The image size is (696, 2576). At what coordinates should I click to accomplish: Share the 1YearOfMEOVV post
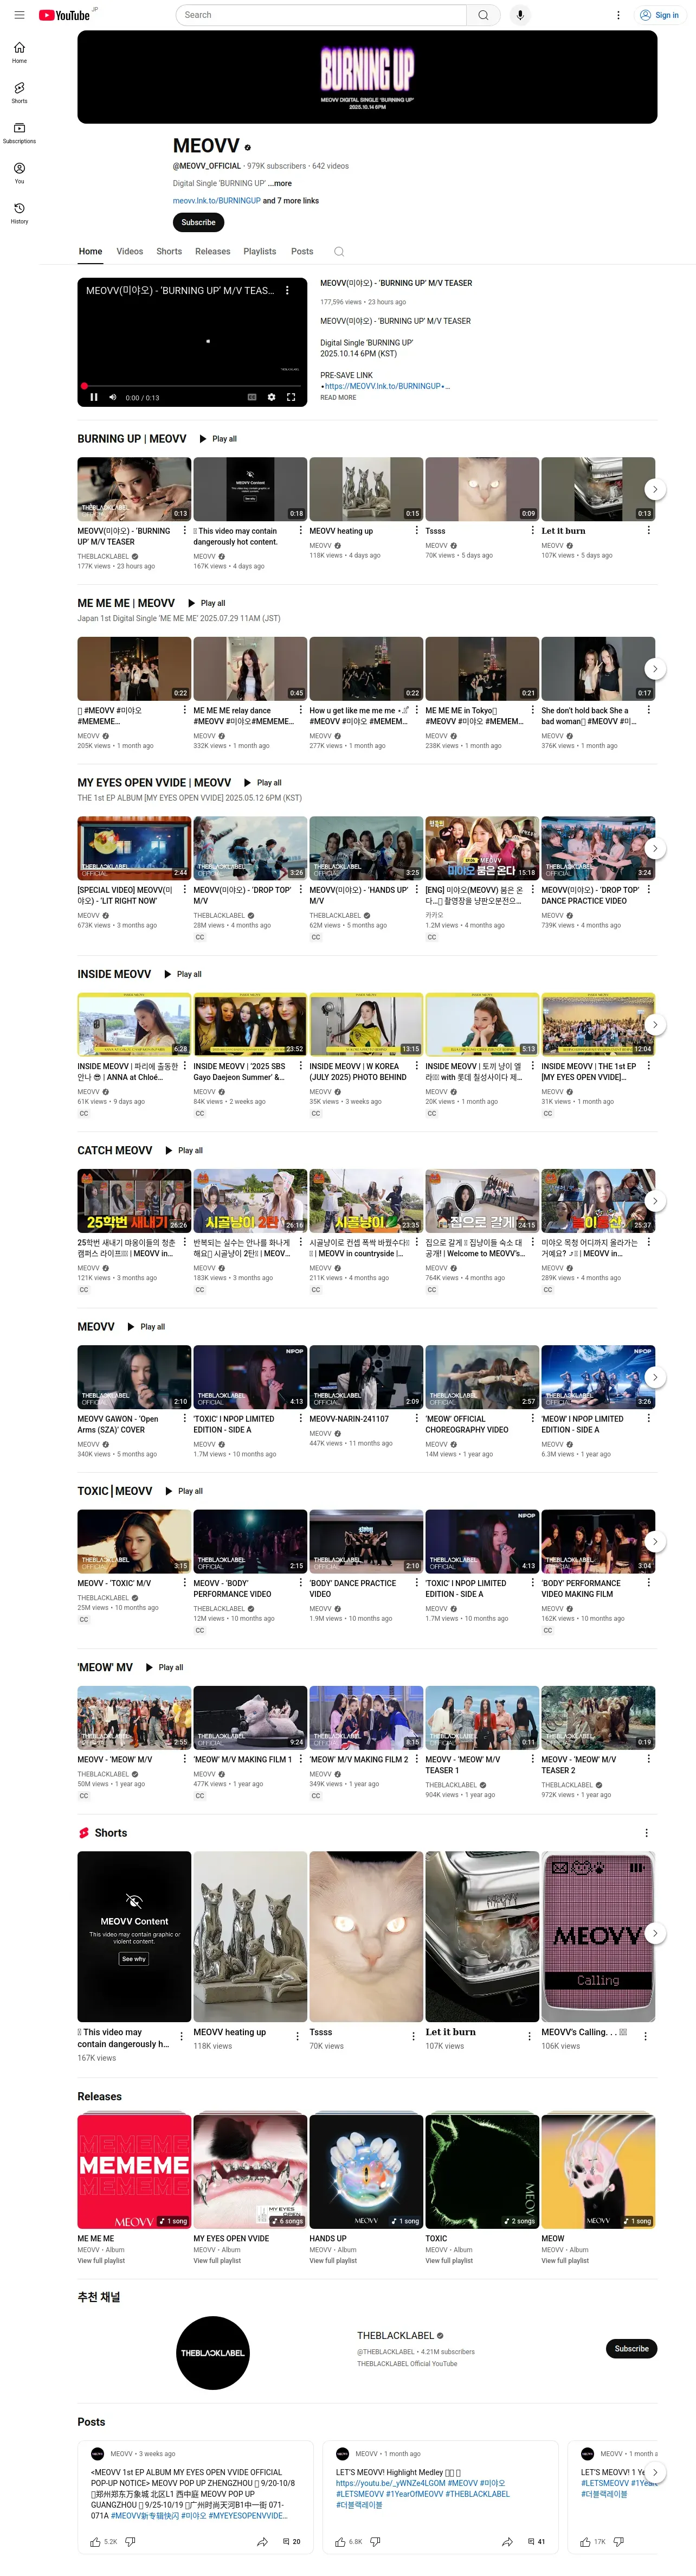(507, 2541)
